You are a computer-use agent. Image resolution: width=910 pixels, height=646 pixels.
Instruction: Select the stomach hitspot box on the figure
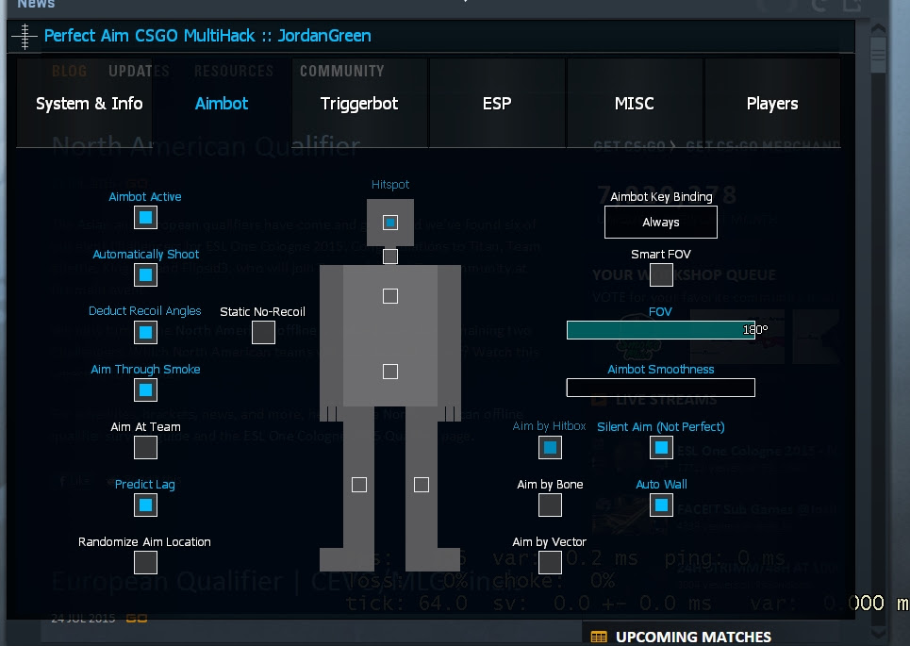point(390,372)
